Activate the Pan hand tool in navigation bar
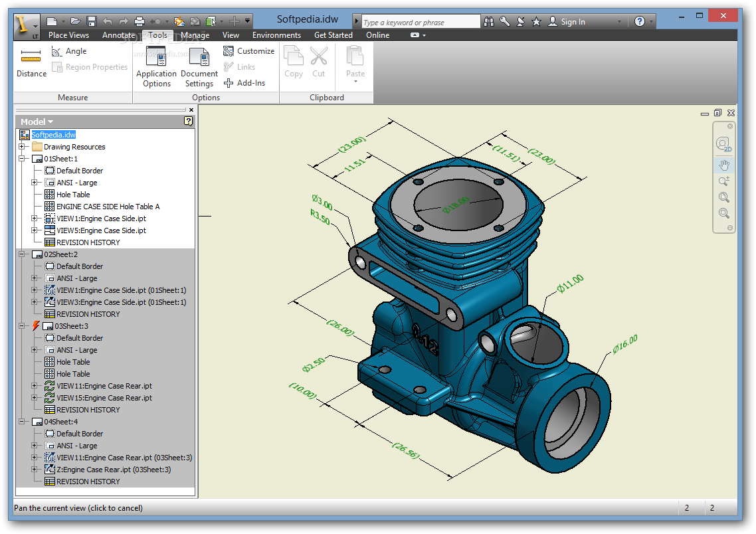The image size is (756, 534). coord(723,165)
